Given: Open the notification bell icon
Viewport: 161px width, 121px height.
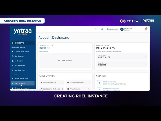Looking at the screenshot, I should click(146, 29).
